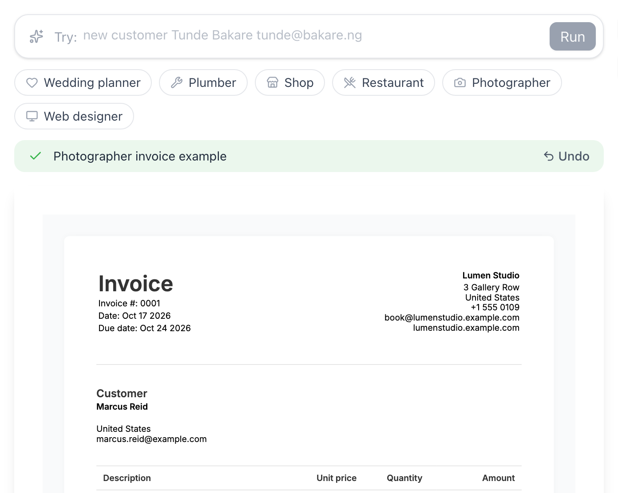Click the undo arrow icon

coord(549,157)
